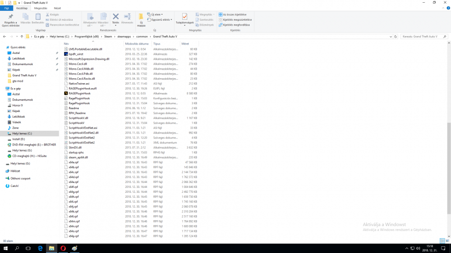Click the Kivágás cut button
451x253 pixels.
pos(52,14)
